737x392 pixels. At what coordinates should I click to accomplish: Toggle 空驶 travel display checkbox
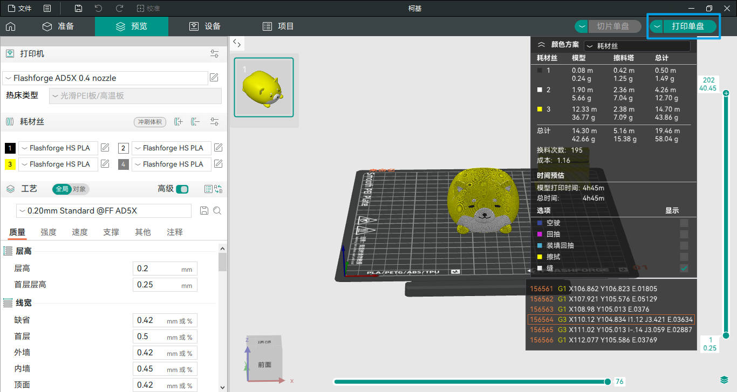[684, 223]
